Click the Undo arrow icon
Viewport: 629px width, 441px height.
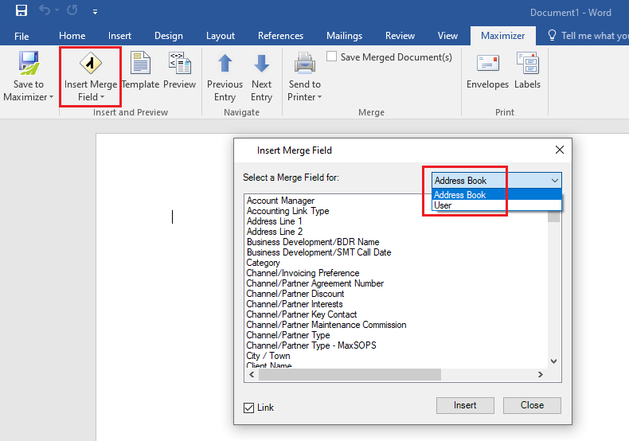pyautogui.click(x=45, y=10)
